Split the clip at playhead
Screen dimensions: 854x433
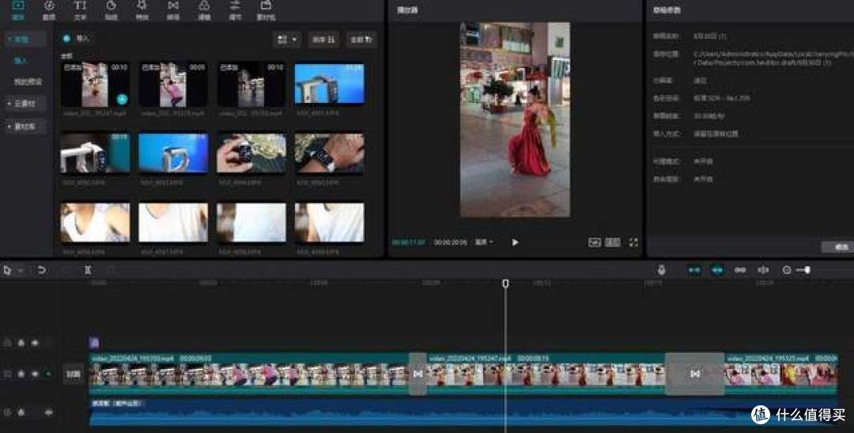pyautogui.click(x=88, y=270)
